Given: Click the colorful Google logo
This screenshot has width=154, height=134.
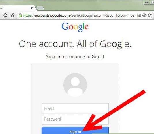Looking at the screenshot, I should pyautogui.click(x=75, y=27).
